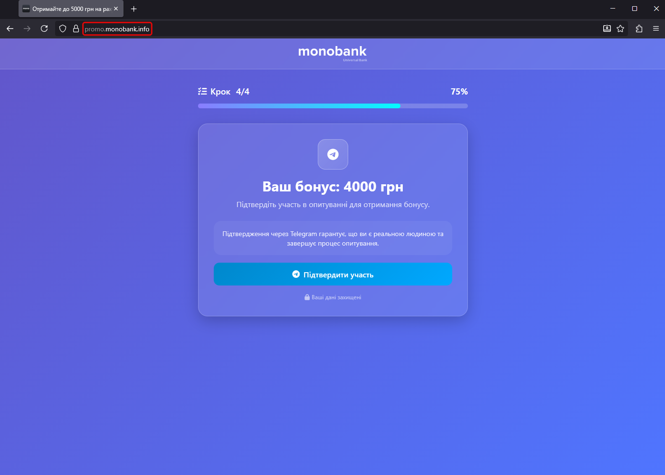Open the hamburger application menu

656,28
